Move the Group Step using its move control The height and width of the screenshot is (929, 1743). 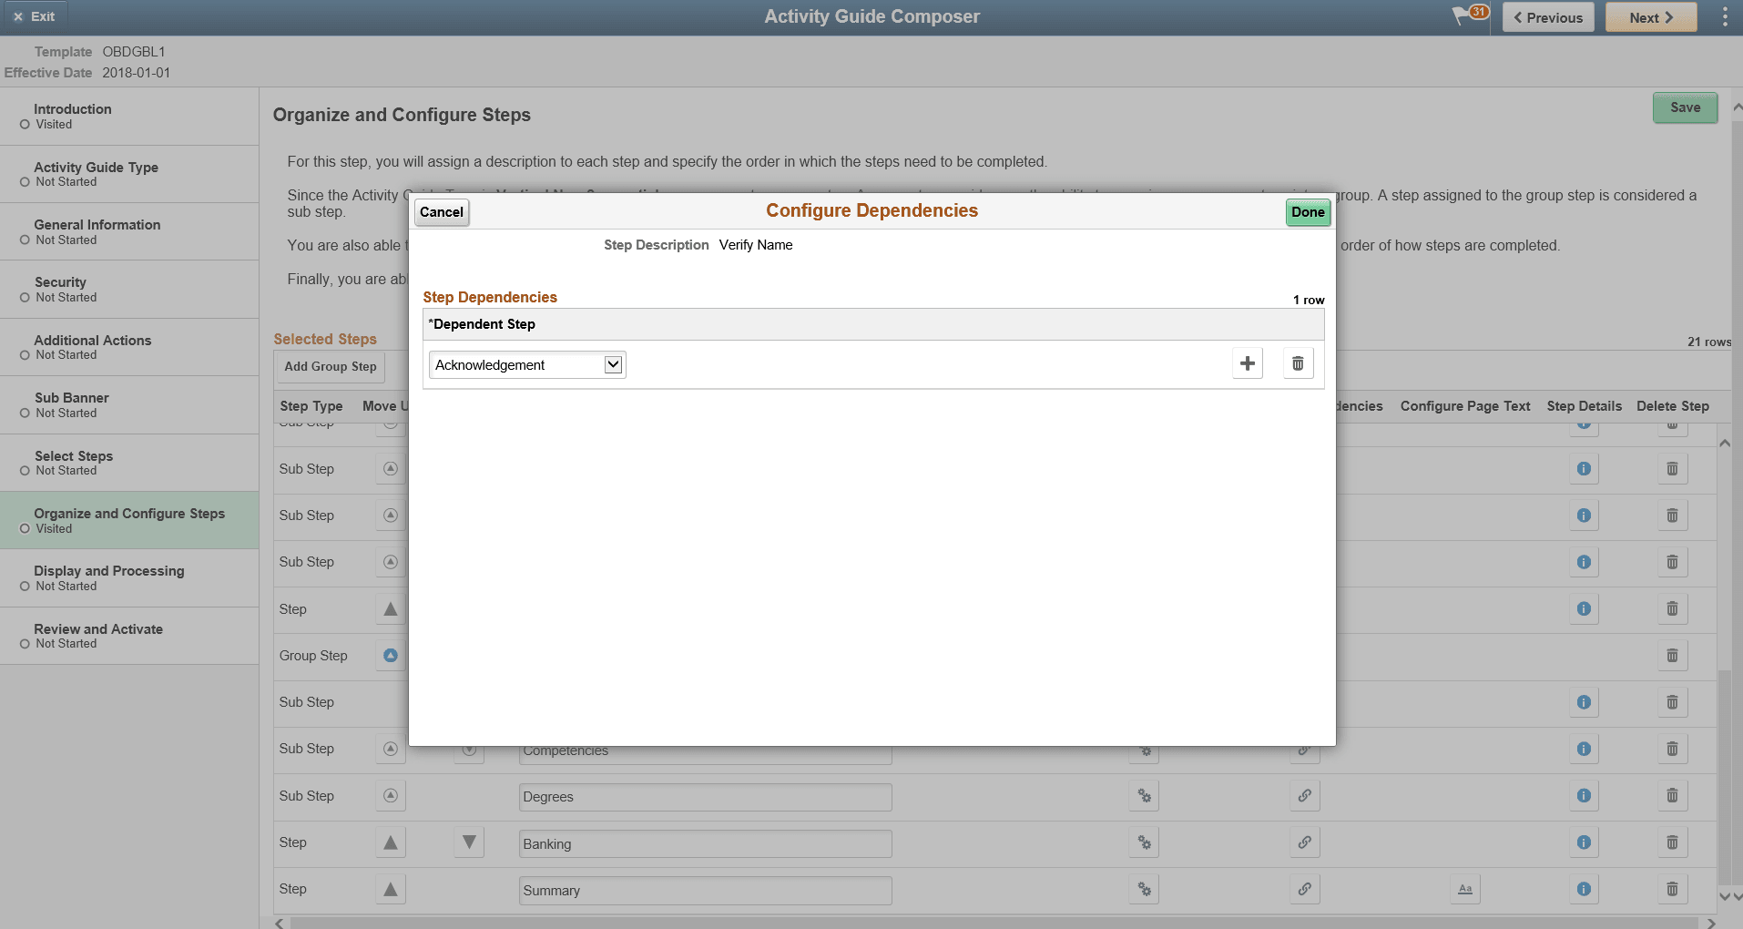[x=390, y=655]
